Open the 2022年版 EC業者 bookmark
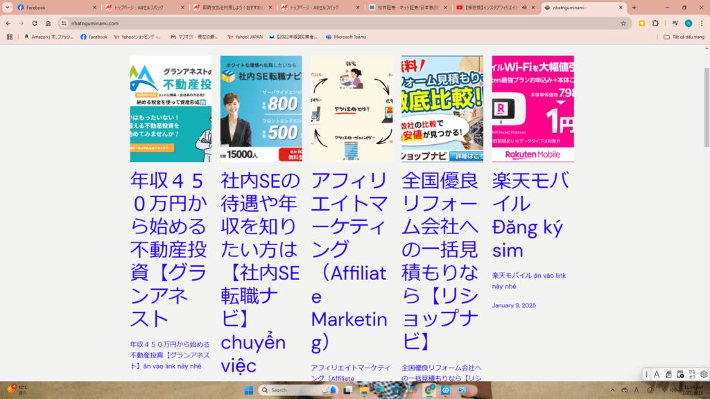The image size is (710, 399). click(x=293, y=37)
